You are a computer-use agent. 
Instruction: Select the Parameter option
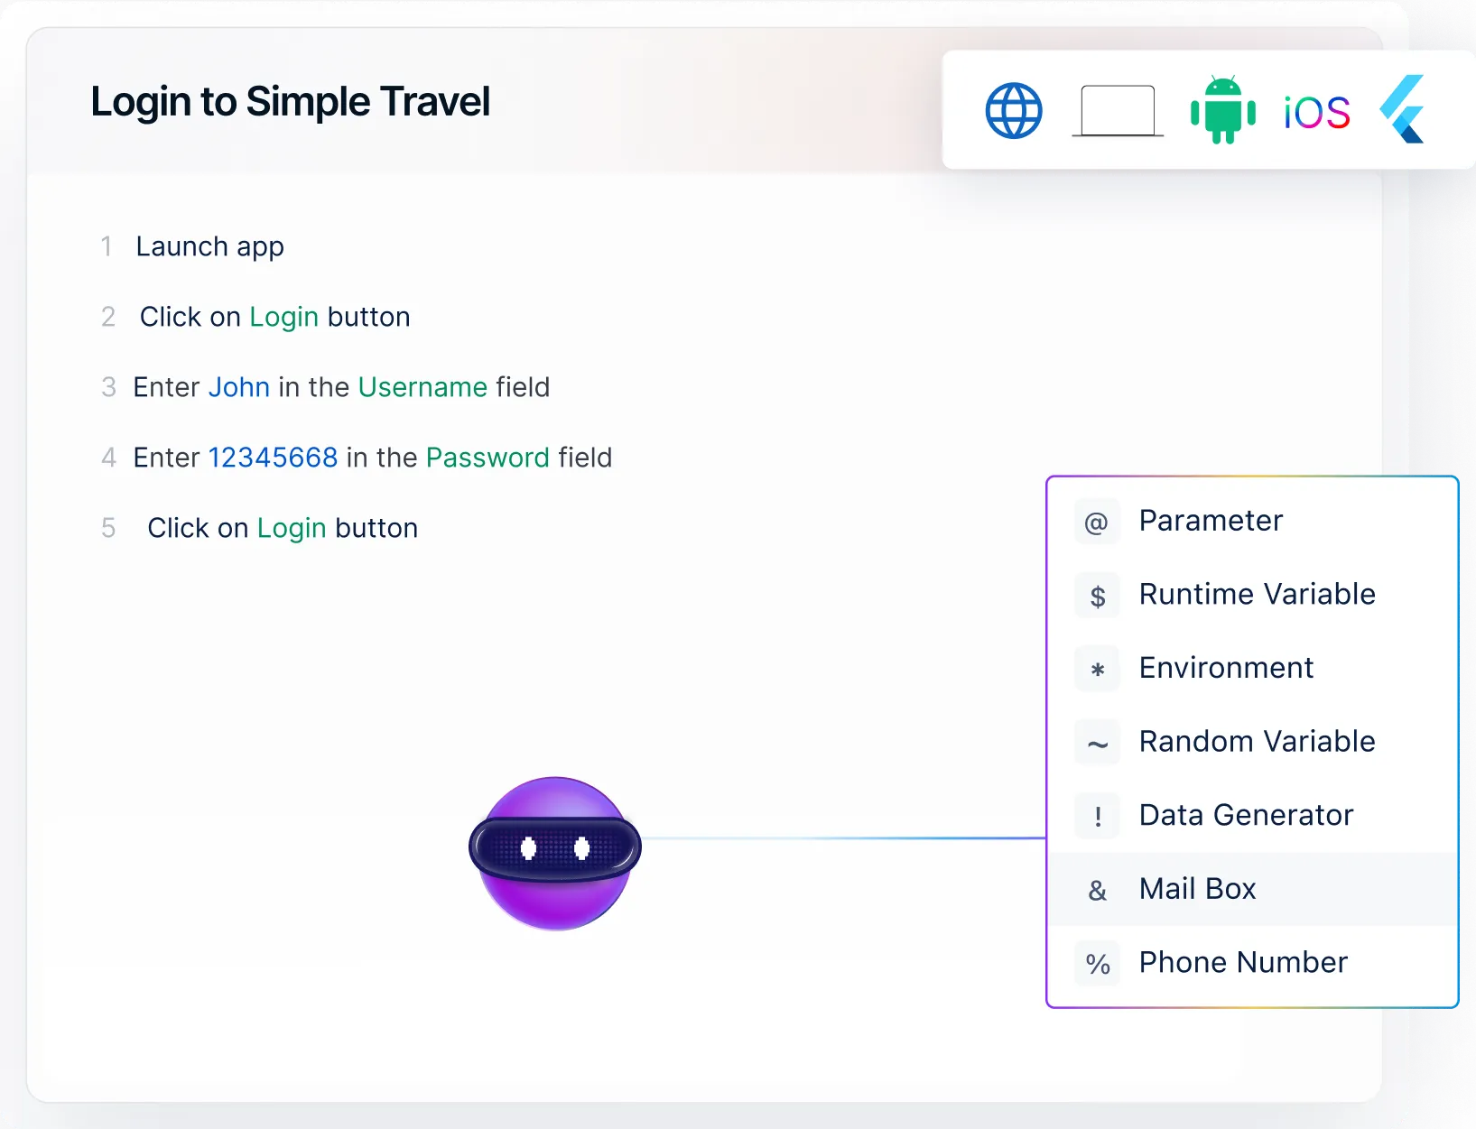(x=1211, y=521)
